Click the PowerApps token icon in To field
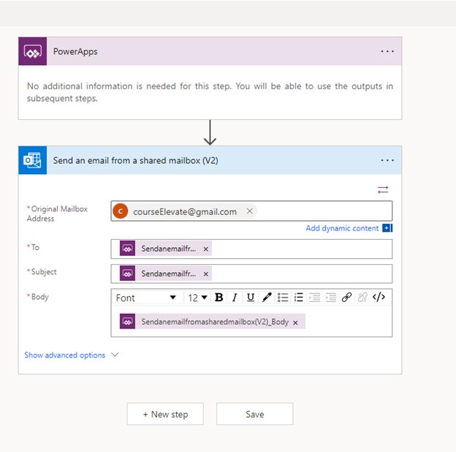This screenshot has height=452, width=456. pyautogui.click(x=127, y=249)
